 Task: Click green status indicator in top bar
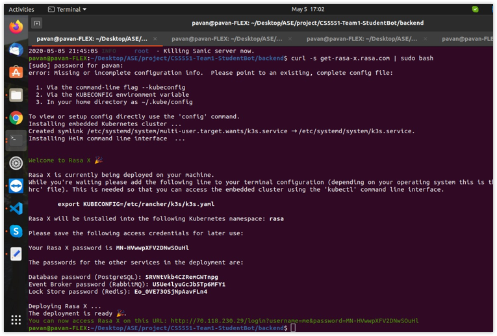pos(475,9)
